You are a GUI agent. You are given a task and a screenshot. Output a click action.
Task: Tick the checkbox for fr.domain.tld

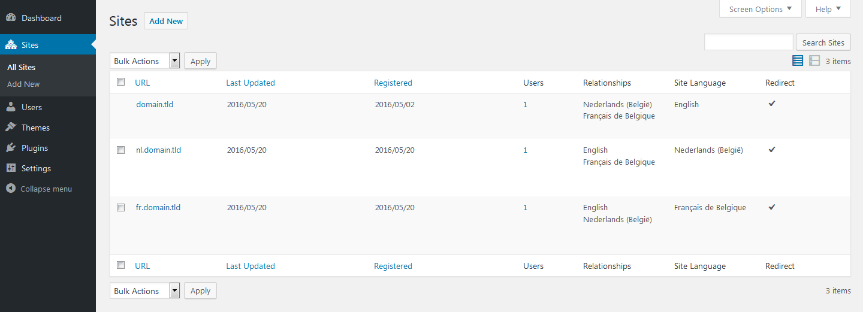click(121, 208)
